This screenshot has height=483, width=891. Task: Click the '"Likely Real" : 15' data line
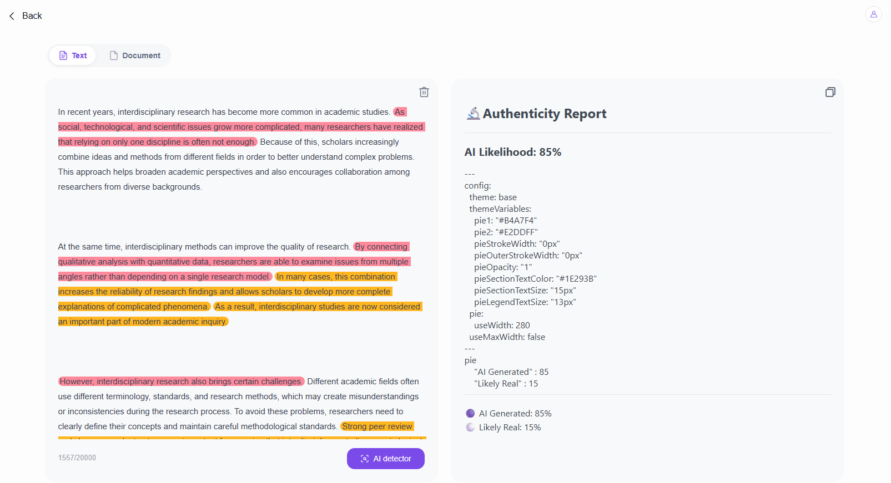click(506, 383)
